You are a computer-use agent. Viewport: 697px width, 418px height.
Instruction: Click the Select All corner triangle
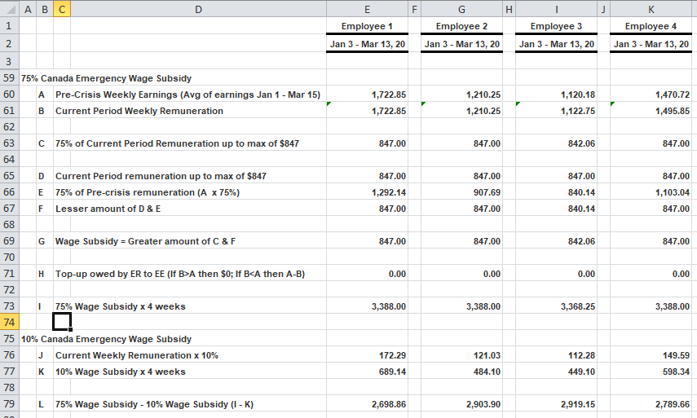click(9, 8)
